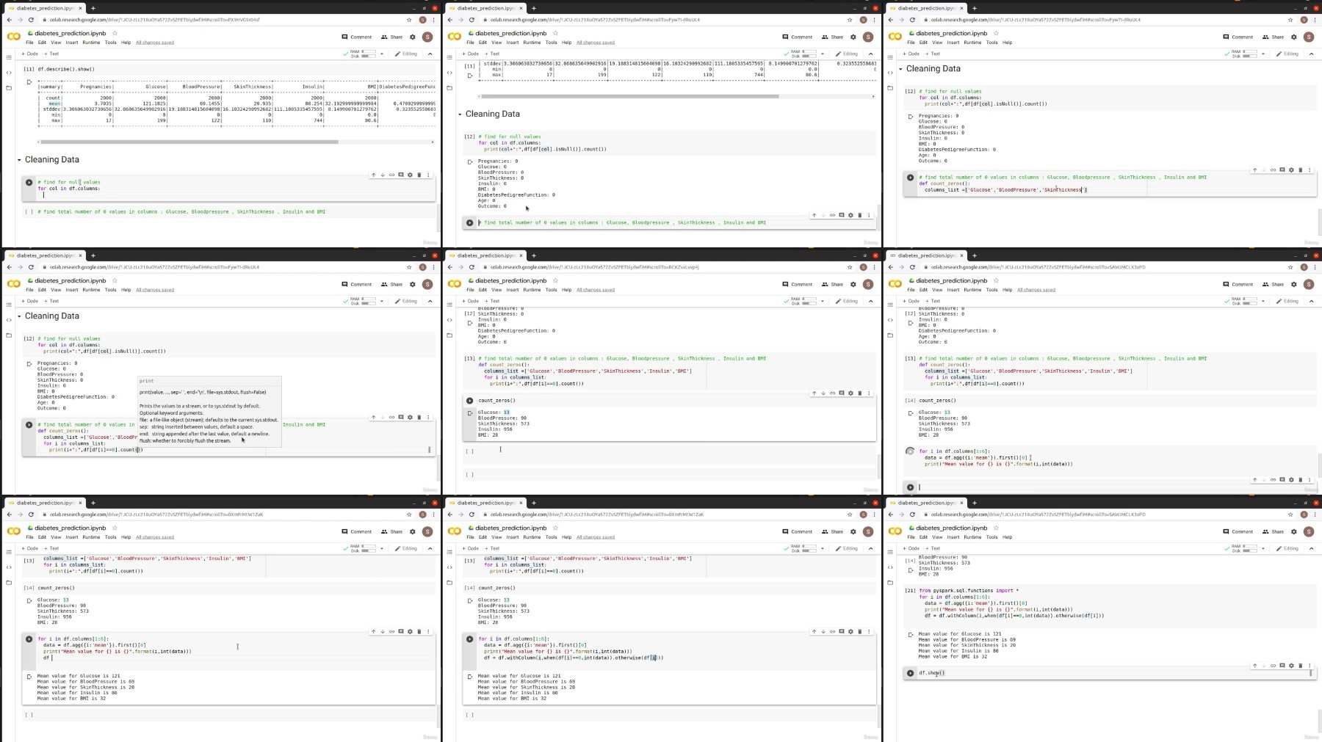Run the count_zeros definition cell in top-right window
This screenshot has width=1322, height=742.
pos(911,177)
